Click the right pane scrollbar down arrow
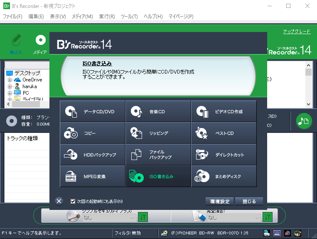The height and width of the screenshot is (239, 317). click(308, 104)
